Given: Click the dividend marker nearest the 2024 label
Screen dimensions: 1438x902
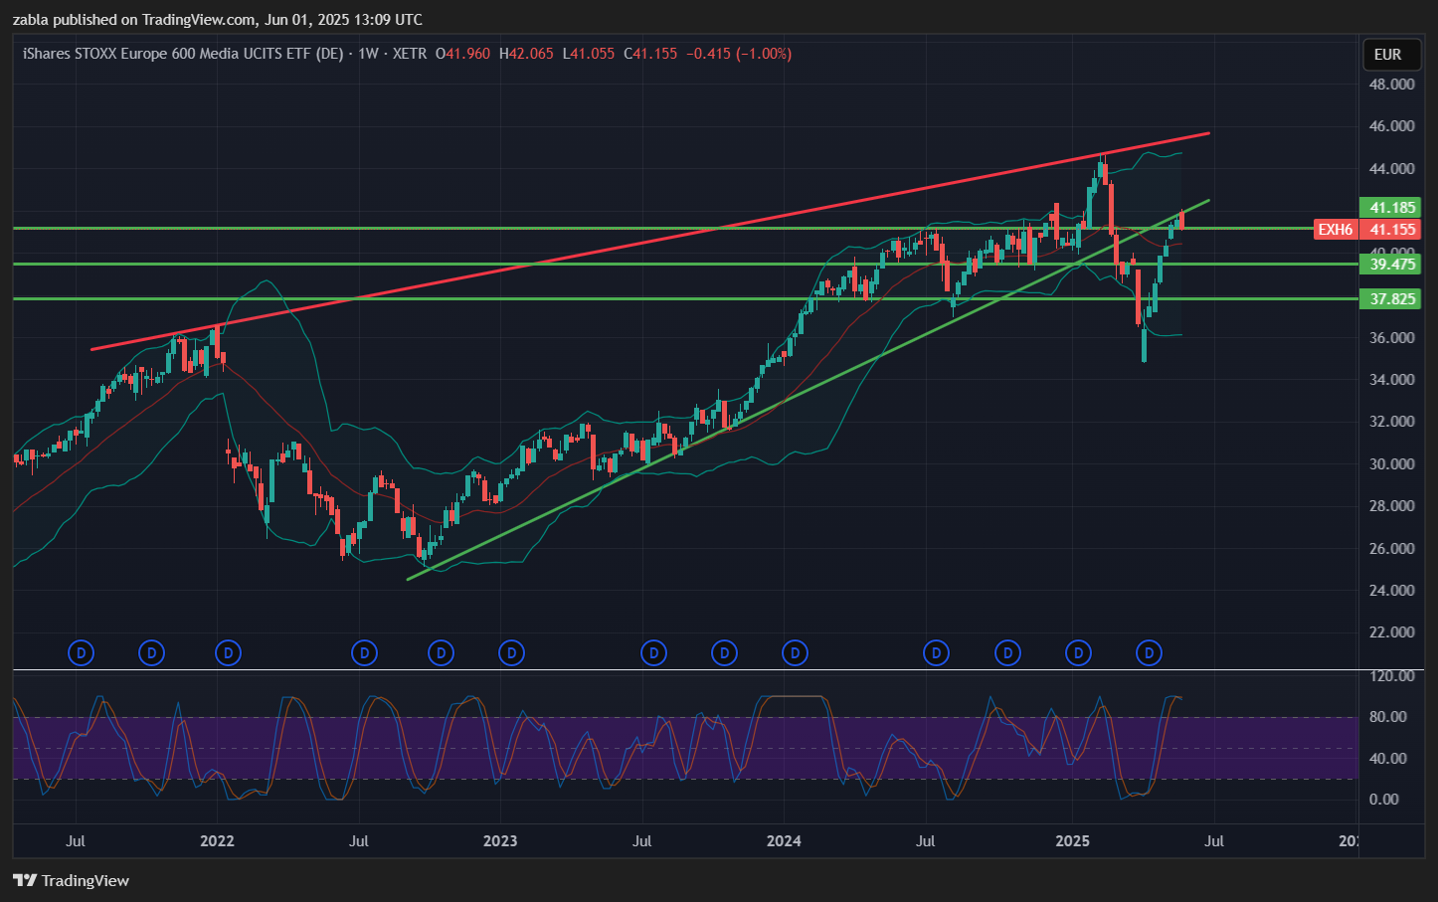Looking at the screenshot, I should pos(795,653).
